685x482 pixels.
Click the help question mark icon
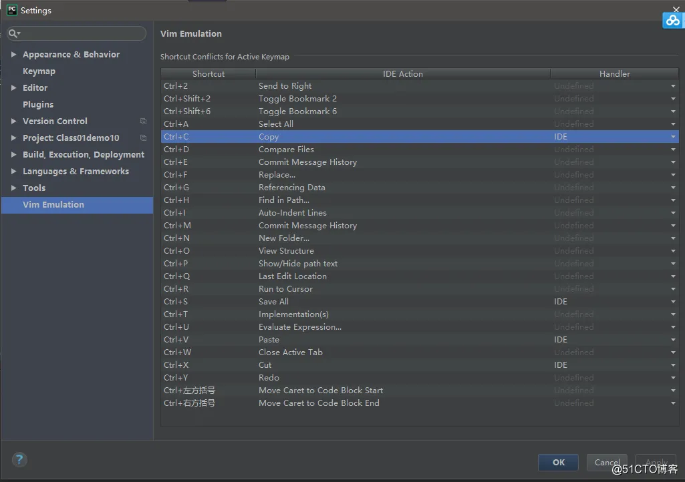point(19,459)
